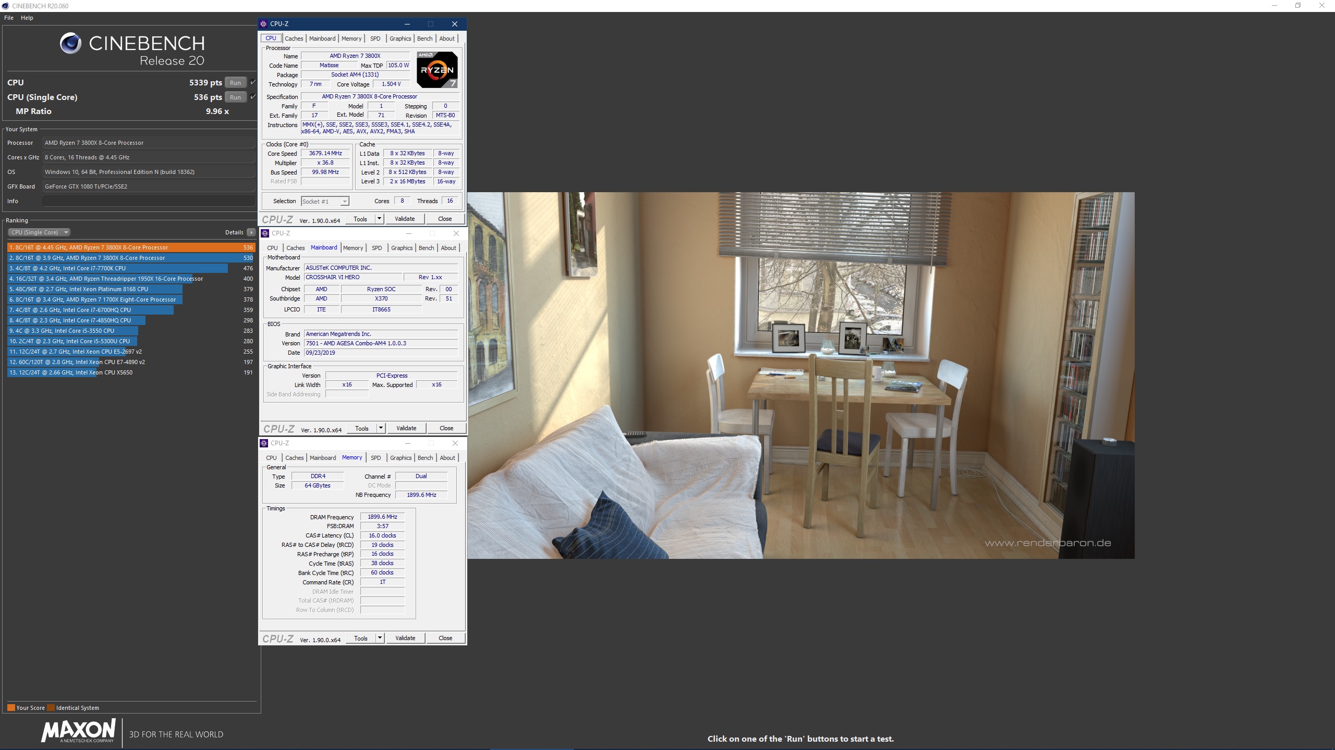
Task: Expand the Tools arrow in the top CPU-Z window
Action: pyautogui.click(x=380, y=219)
